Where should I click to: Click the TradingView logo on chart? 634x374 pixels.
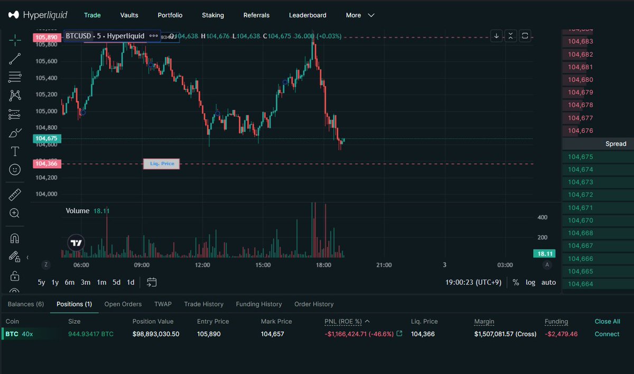click(x=77, y=243)
